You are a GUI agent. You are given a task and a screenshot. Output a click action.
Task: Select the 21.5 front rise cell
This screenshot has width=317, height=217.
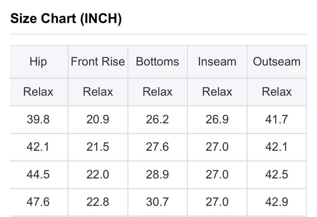(98, 147)
